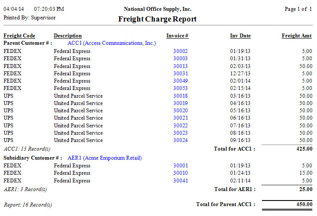This screenshot has width=317, height=216.
Task: Click the Freight Amt column header
Action: 296,36
